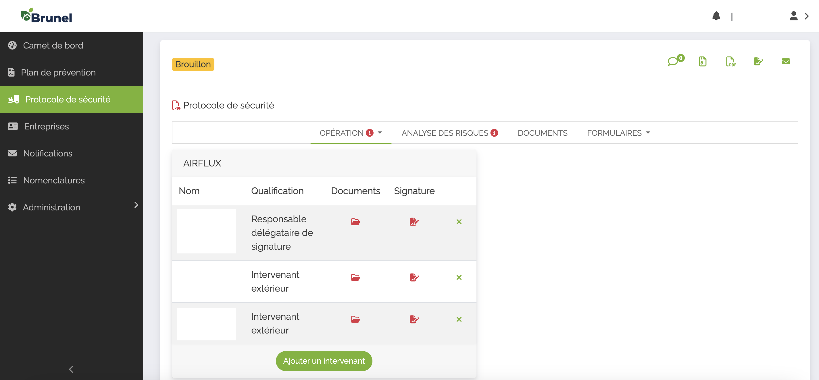This screenshot has height=380, width=819.
Task: Open the signature editing action
Action: 758,62
